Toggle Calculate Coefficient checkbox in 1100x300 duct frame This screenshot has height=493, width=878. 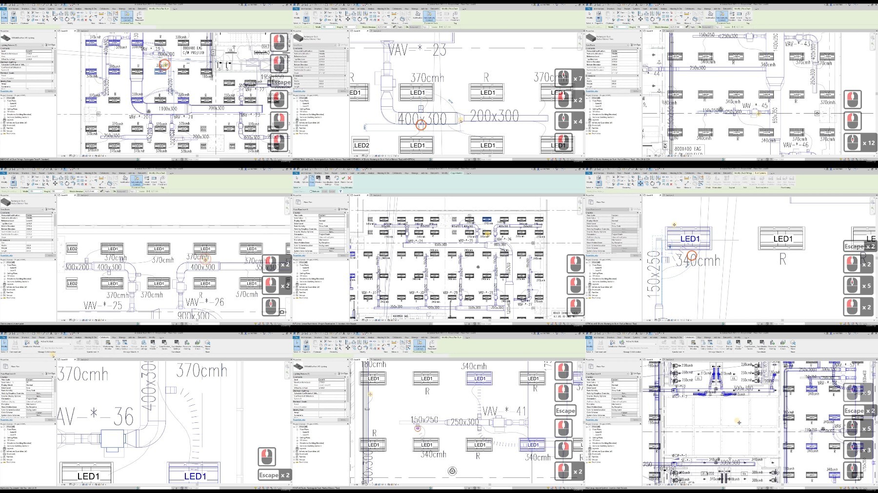coord(28,64)
